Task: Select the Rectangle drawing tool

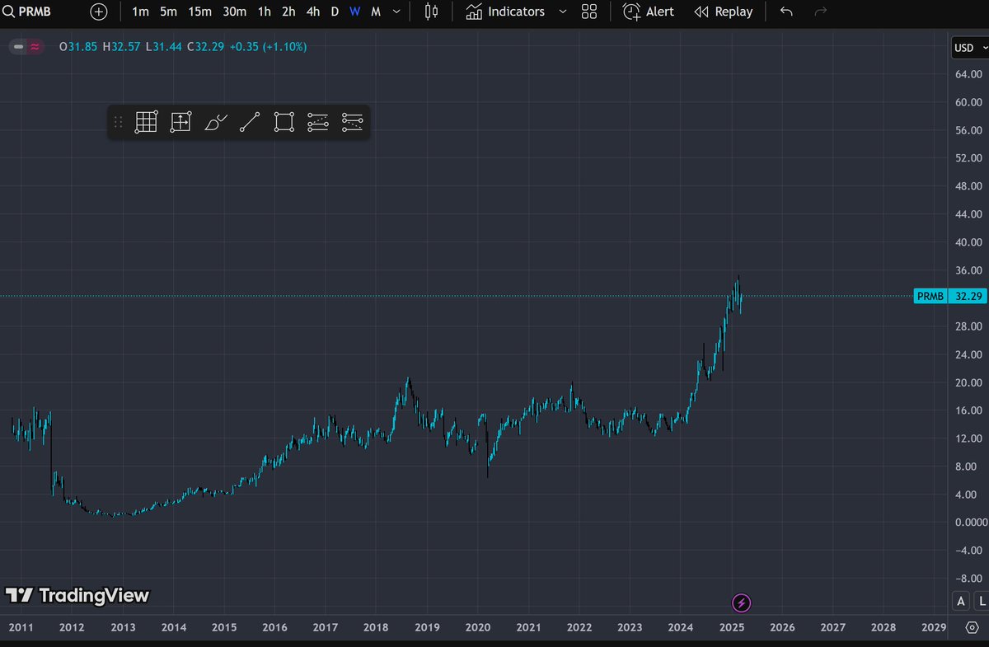Action: [x=284, y=122]
